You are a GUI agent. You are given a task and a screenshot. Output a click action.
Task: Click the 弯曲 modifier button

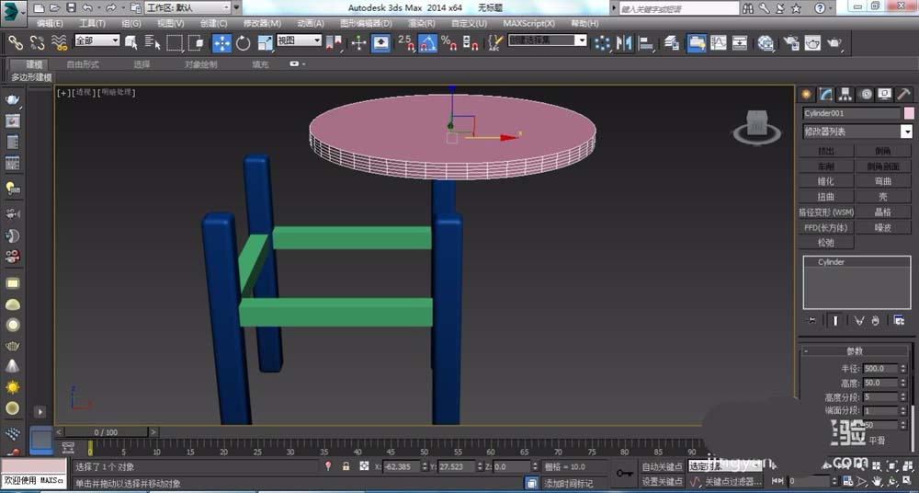(882, 181)
